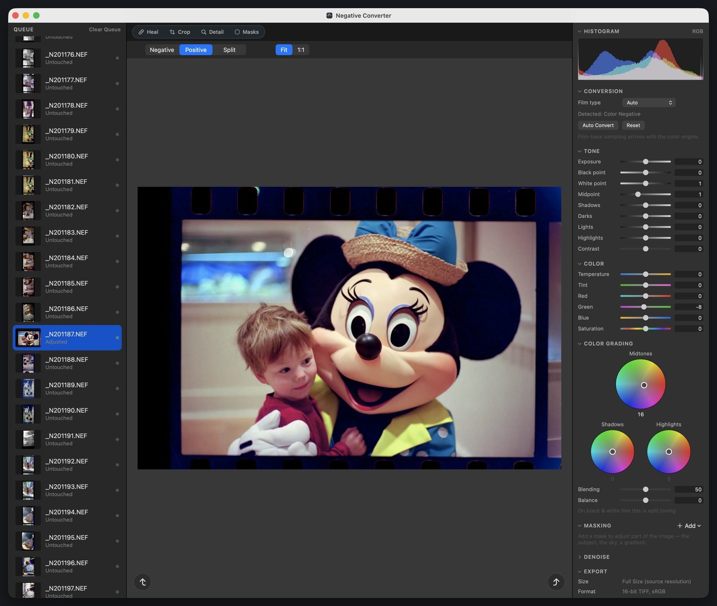Click the White point value field

pyautogui.click(x=689, y=184)
